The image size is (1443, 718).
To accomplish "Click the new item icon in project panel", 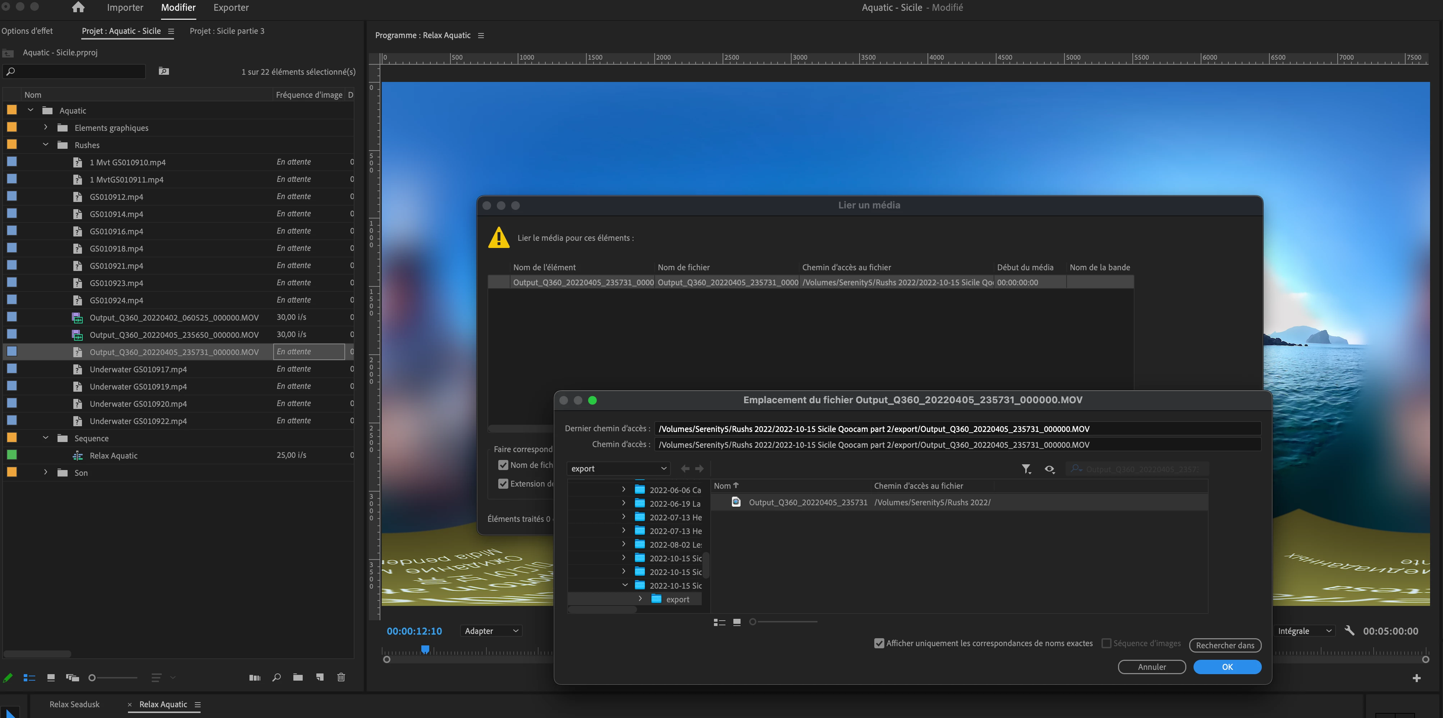I will click(x=319, y=677).
